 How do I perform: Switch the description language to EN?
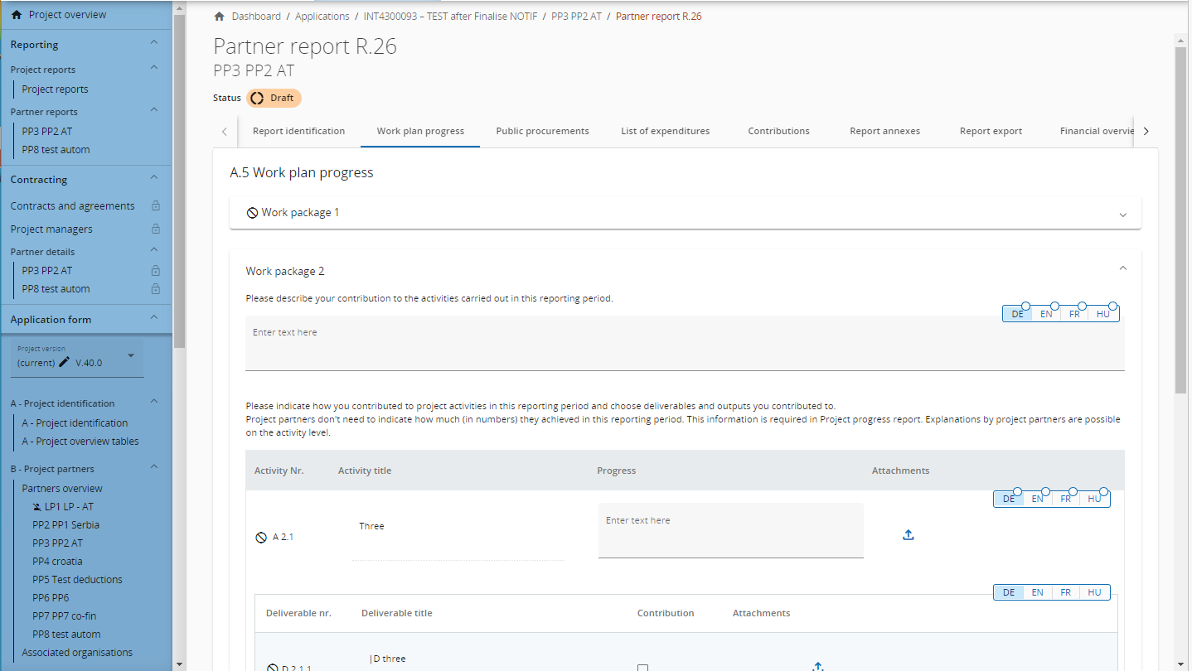(1046, 314)
